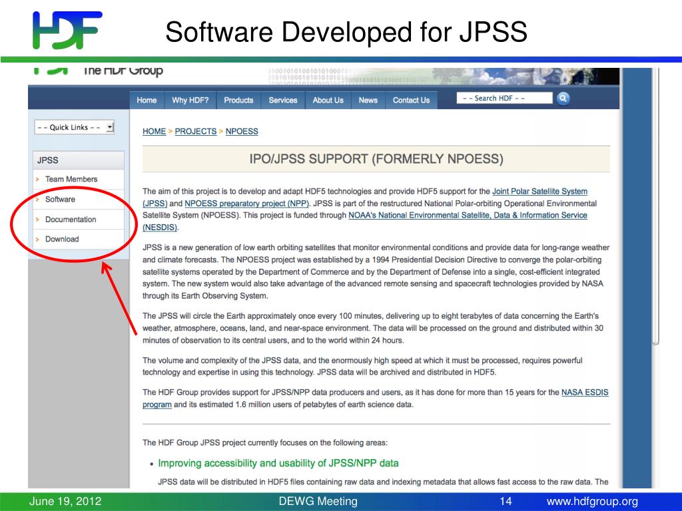Screen dimensions: 682x511
Task: Open the About Us menu item
Action: (328, 100)
